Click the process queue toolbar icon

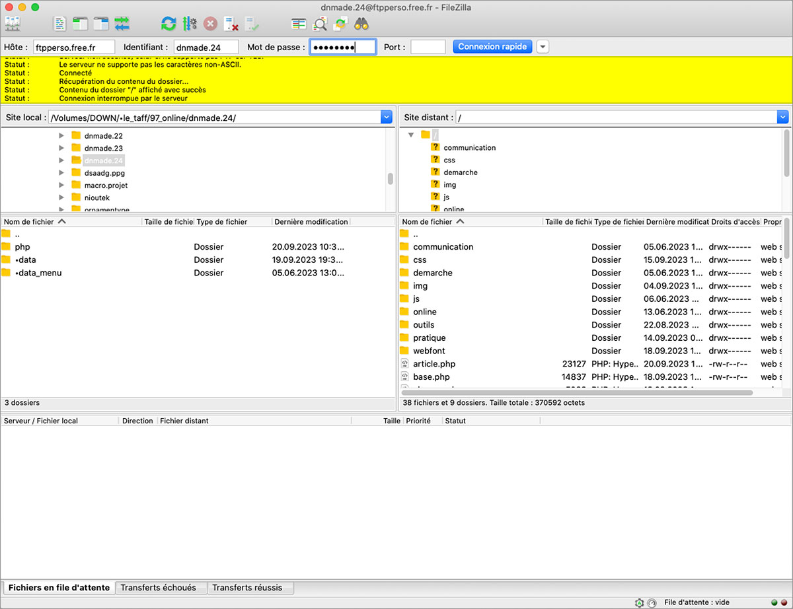click(190, 24)
